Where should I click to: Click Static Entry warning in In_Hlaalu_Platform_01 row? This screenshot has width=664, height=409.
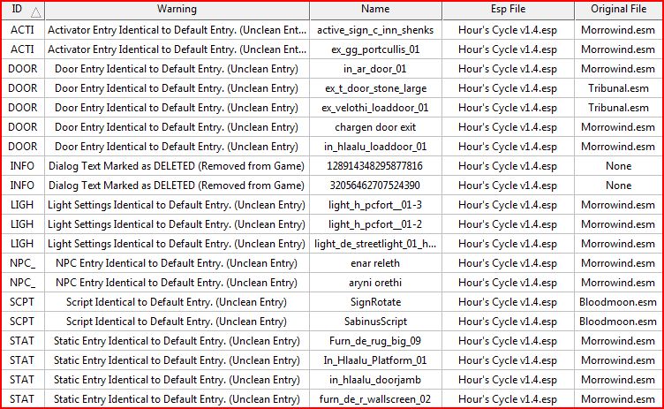(x=177, y=360)
